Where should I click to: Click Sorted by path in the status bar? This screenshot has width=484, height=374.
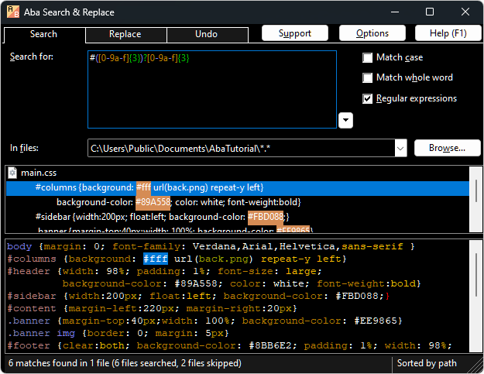[x=428, y=362]
